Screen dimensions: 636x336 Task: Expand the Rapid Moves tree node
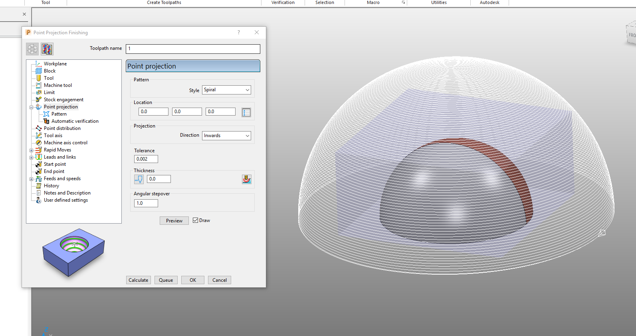(31, 150)
